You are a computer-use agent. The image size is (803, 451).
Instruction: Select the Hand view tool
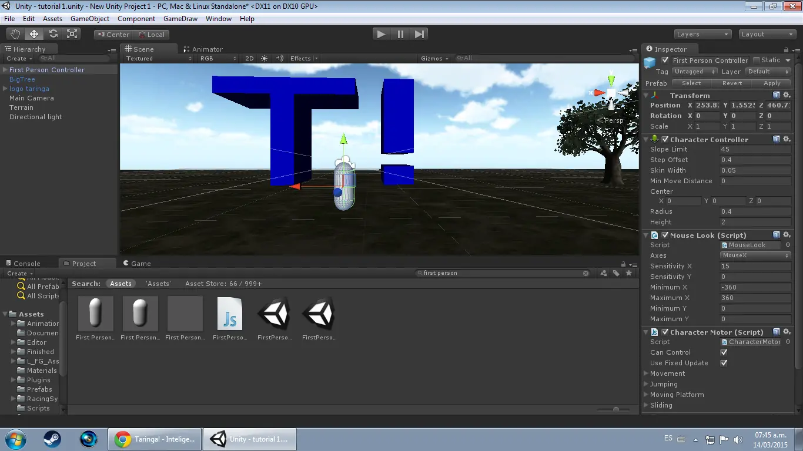coord(15,34)
